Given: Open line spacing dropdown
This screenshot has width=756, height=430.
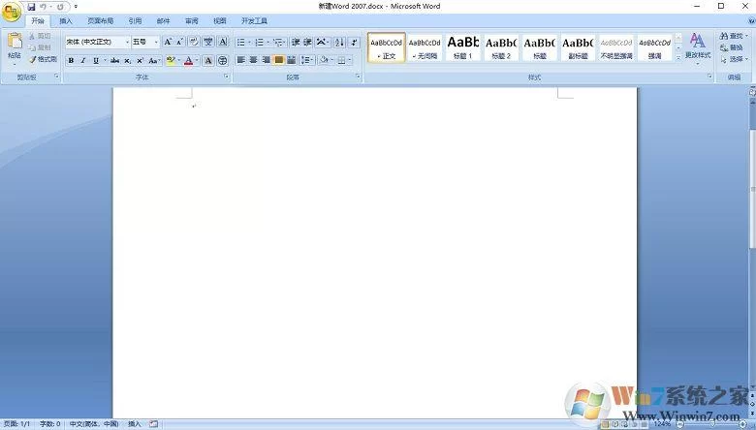Looking at the screenshot, I should point(307,60).
